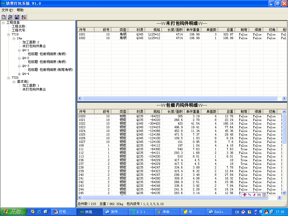Click 总重 header in the 未打包构件明细 table
This screenshot has height=216, width=288.
[227, 30]
